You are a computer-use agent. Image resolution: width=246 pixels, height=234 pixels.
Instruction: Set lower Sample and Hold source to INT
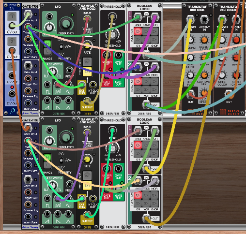click(x=87, y=176)
